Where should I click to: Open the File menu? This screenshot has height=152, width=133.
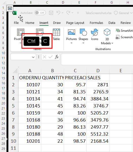pos(16,23)
